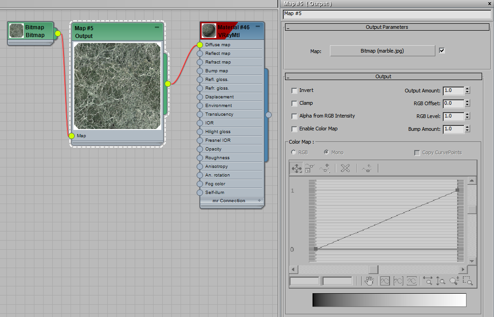Select the Zoom Region tool
Viewport: 494px width, 317px height.
tap(468, 281)
